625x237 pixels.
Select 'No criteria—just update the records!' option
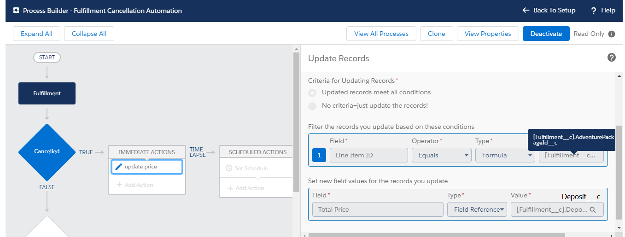312,106
